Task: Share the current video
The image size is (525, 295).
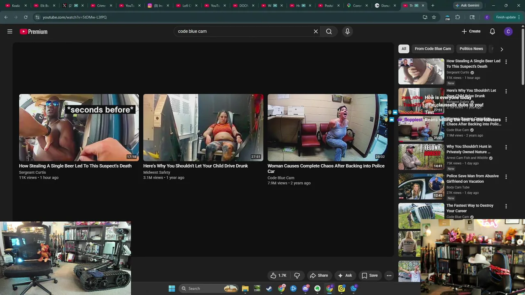Action: click(319, 275)
